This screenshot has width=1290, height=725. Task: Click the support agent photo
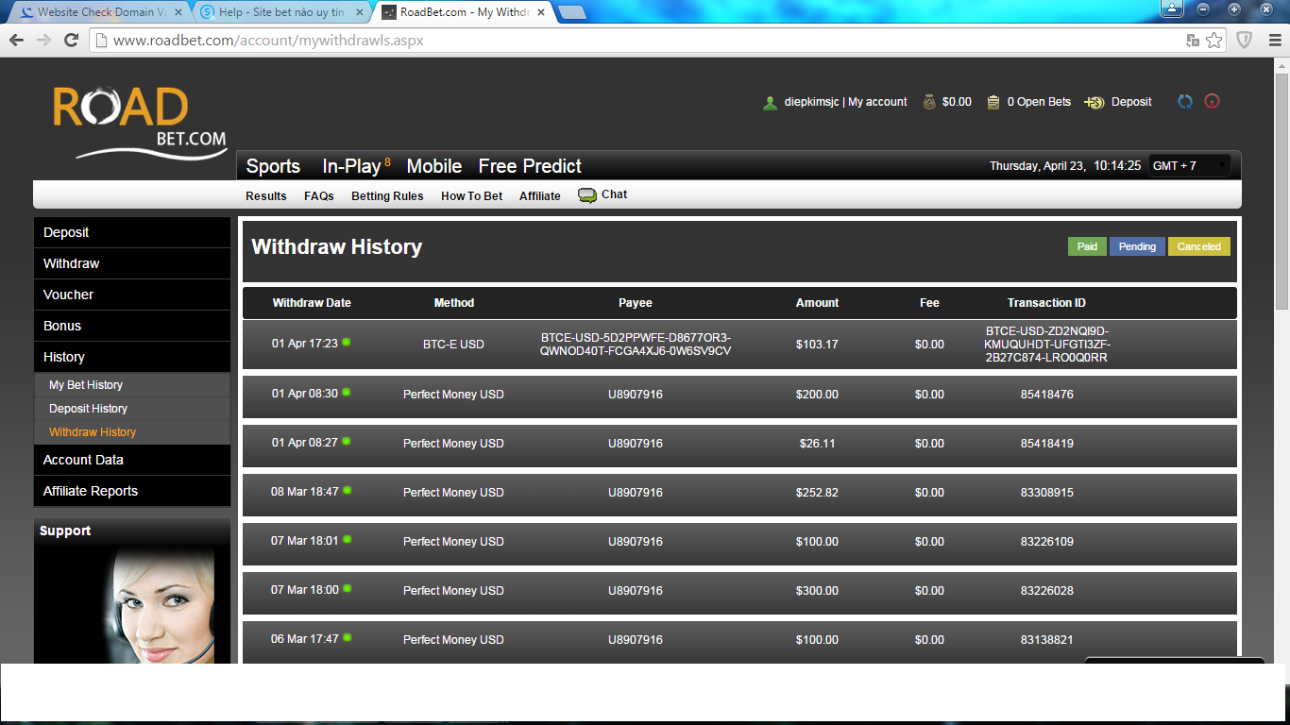[x=132, y=605]
